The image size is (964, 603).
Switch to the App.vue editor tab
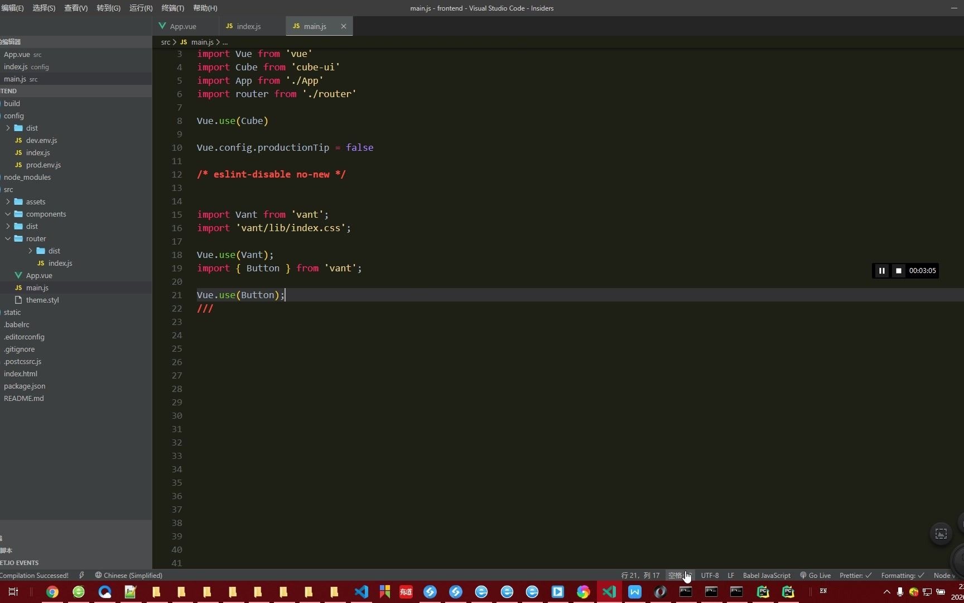pyautogui.click(x=184, y=26)
